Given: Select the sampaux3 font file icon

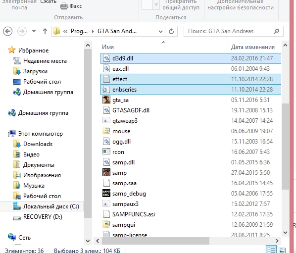Looking at the screenshot, I should tap(106, 203).
